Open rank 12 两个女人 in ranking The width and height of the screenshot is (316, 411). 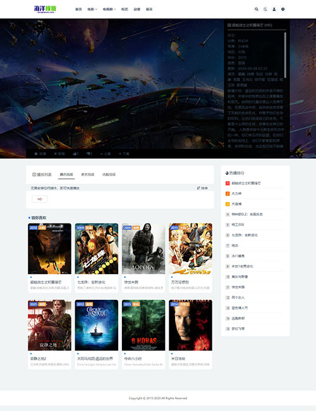tap(238, 297)
